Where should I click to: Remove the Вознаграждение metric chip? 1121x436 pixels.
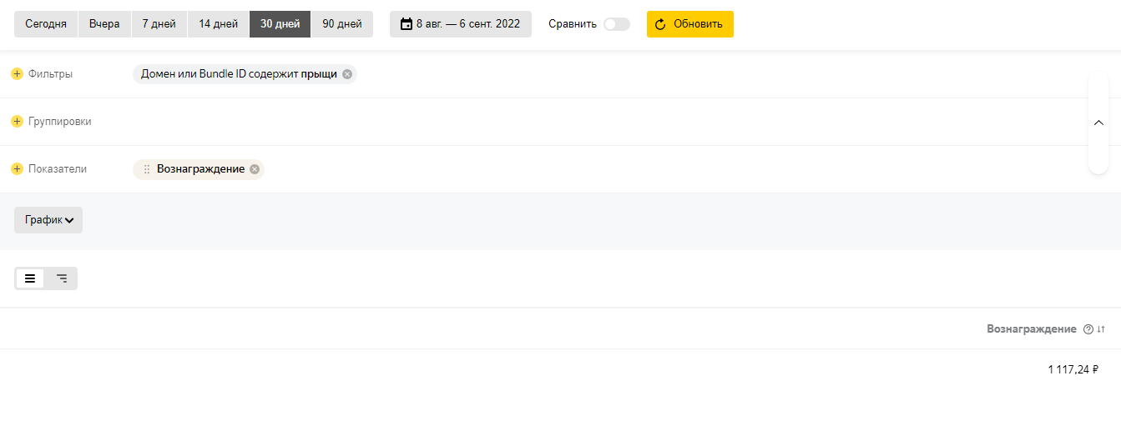coord(255,169)
